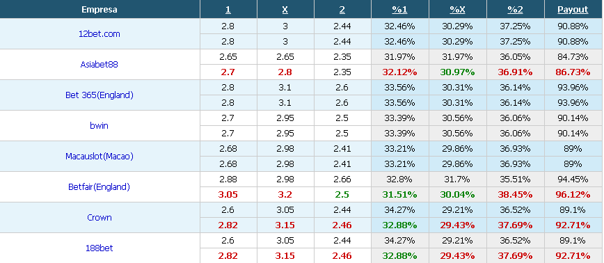The width and height of the screenshot is (604, 263).
Task: Sort by the 1 column header
Action: (x=228, y=10)
